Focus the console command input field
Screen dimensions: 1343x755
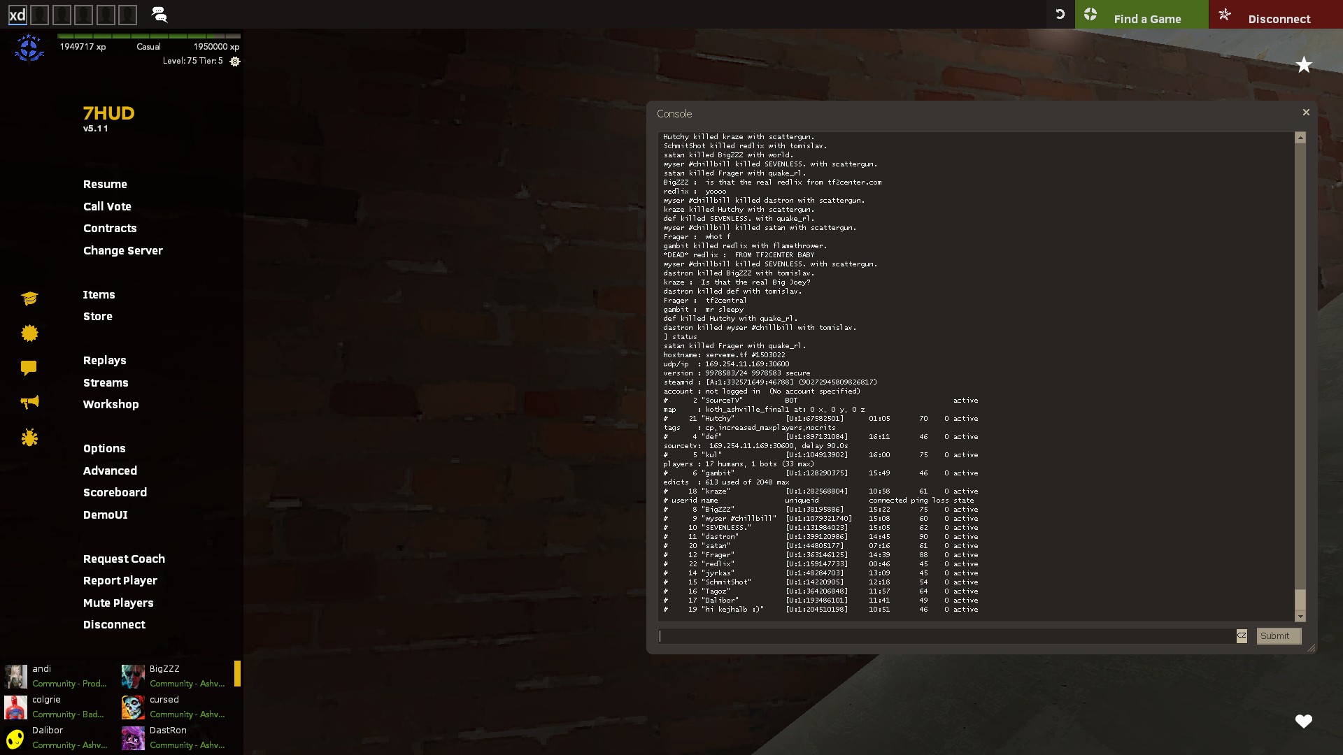pos(946,635)
